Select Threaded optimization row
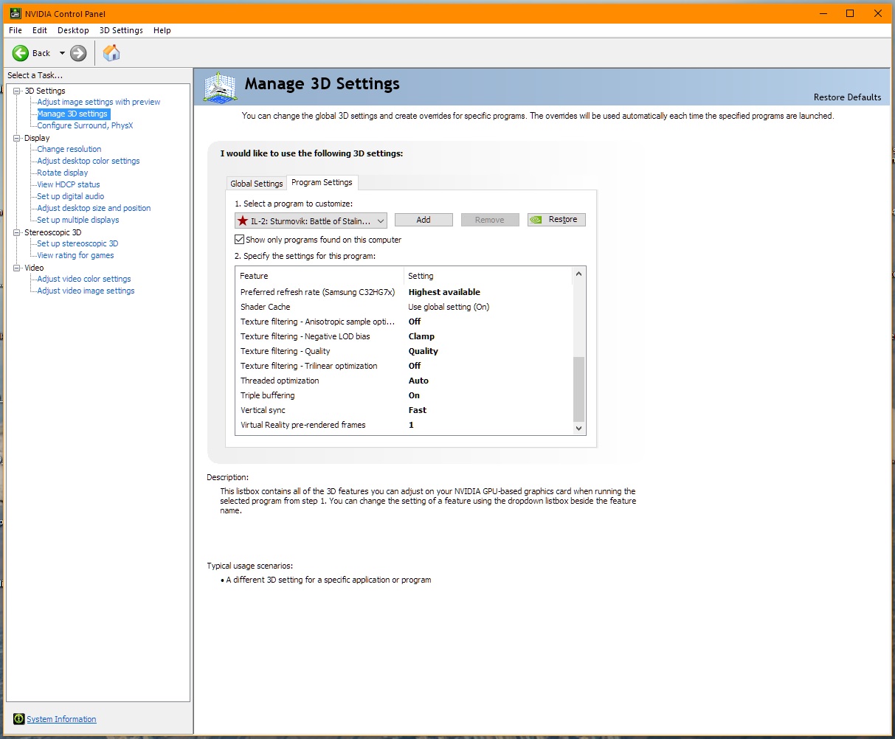 click(x=404, y=381)
